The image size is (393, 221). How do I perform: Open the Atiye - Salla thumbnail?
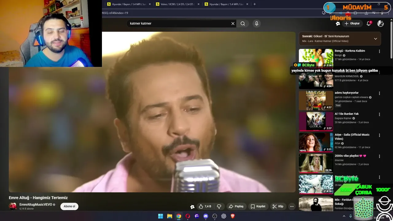316,142
